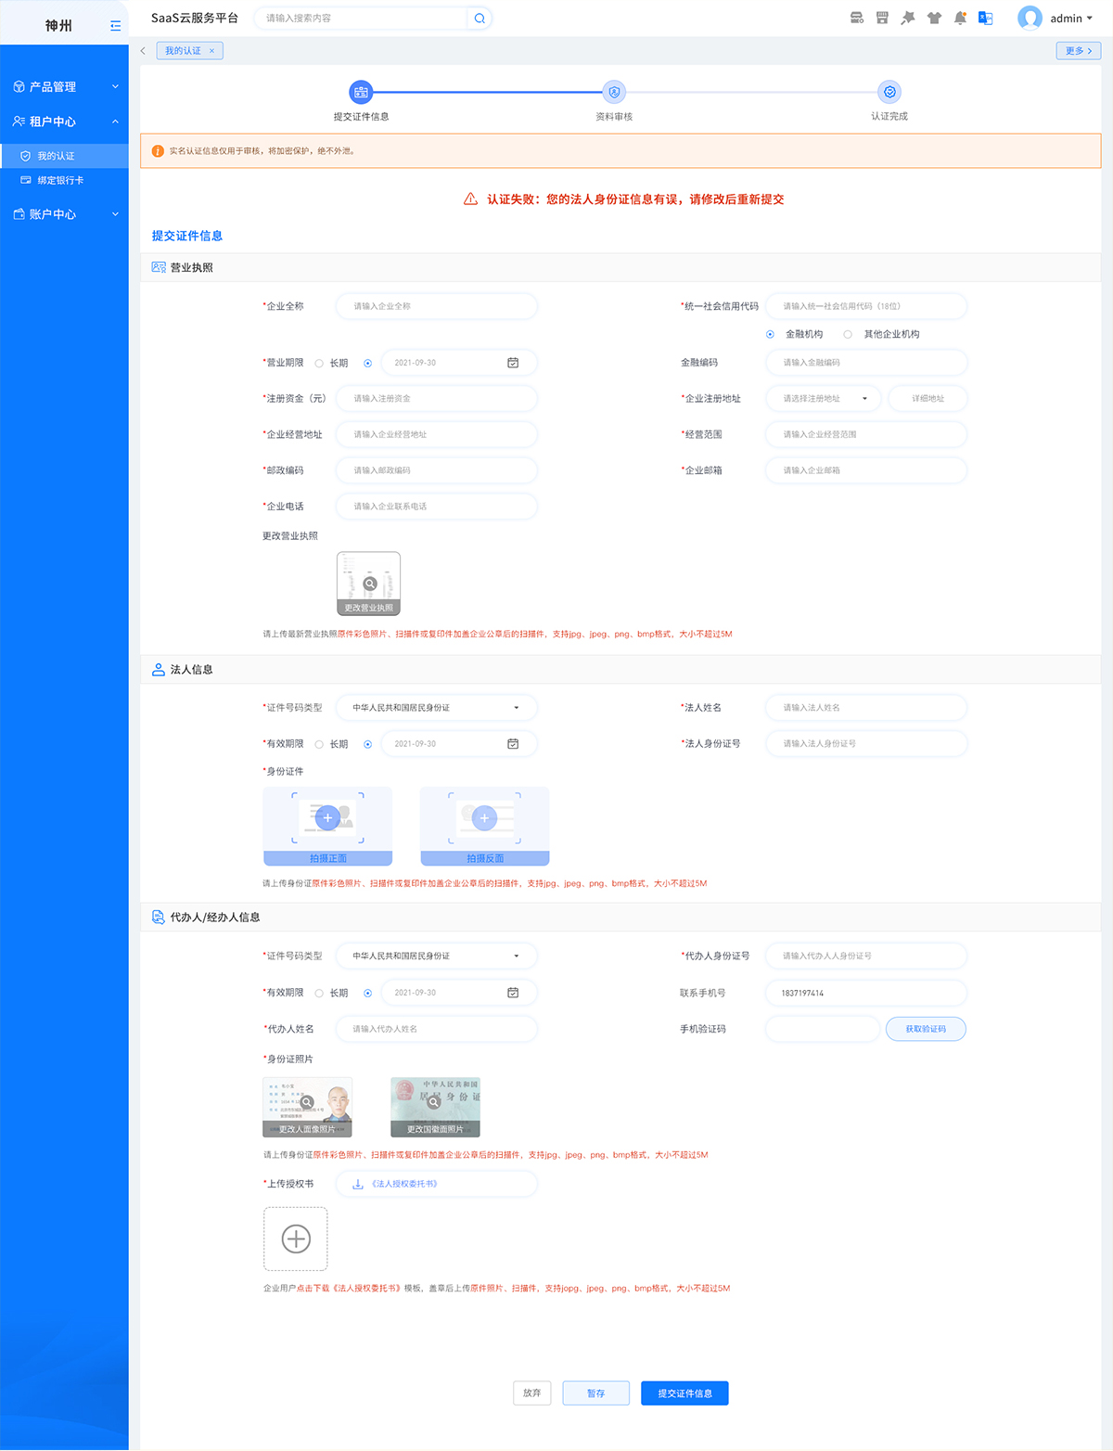Go back with tab bar left arrow

coord(143,51)
